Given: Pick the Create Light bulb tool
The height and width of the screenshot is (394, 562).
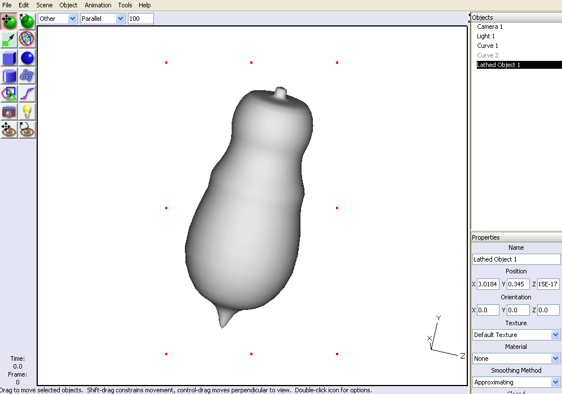Looking at the screenshot, I should [27, 112].
